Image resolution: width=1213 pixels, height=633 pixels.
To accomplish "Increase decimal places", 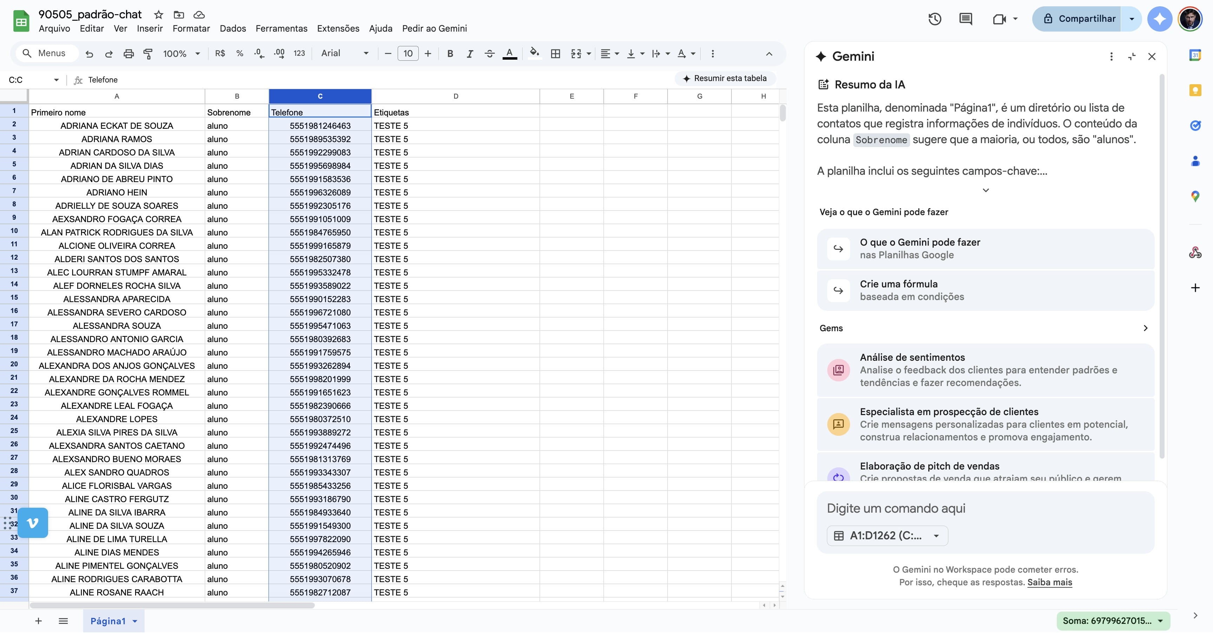I will coord(279,54).
